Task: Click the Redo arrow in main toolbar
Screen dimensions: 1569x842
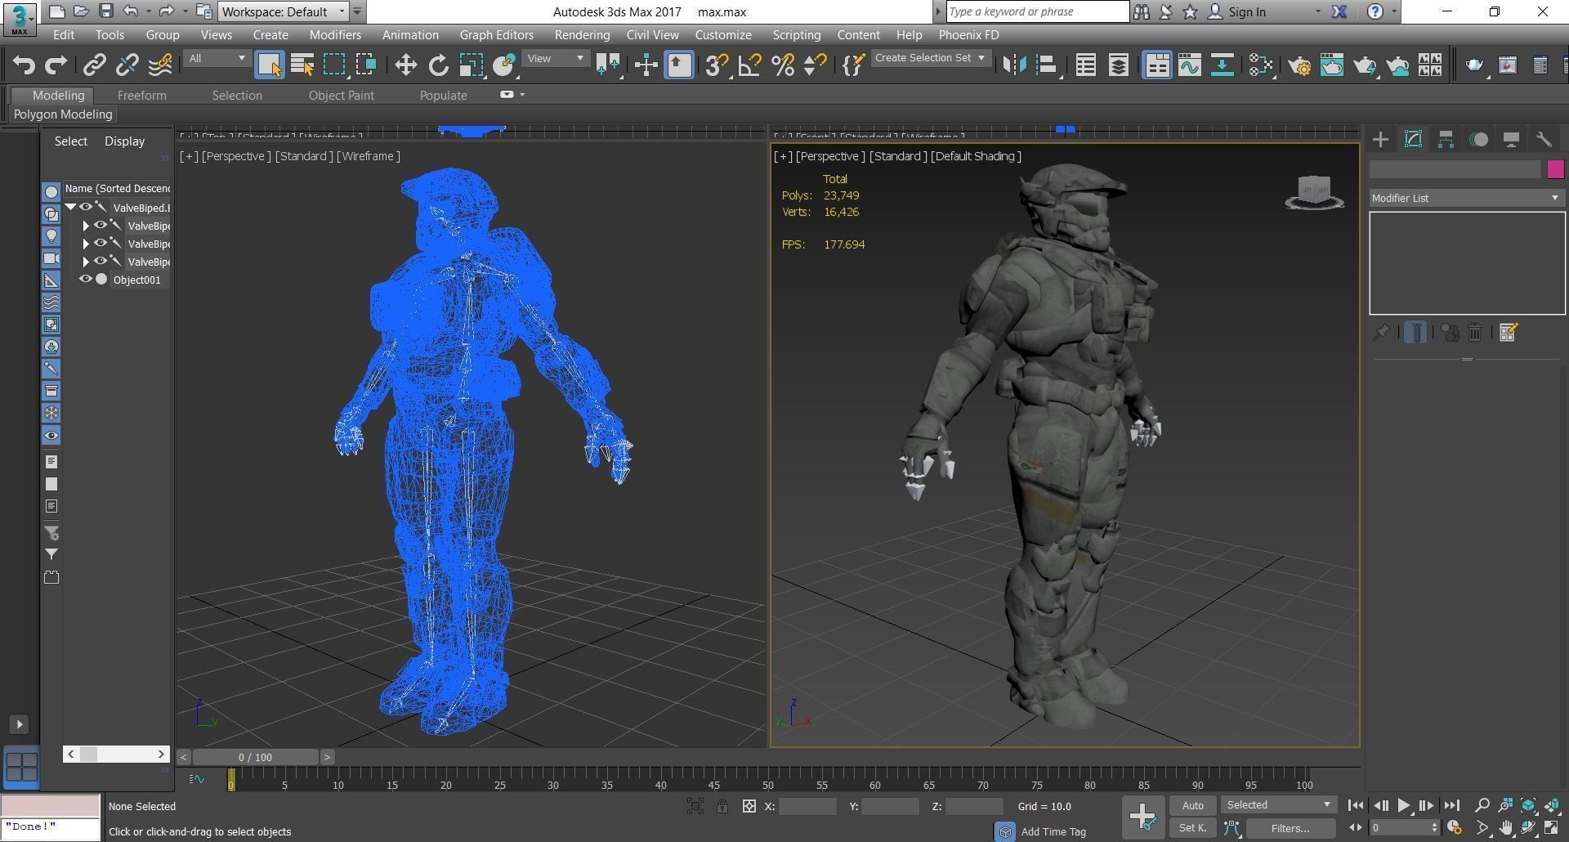Action: 56,65
